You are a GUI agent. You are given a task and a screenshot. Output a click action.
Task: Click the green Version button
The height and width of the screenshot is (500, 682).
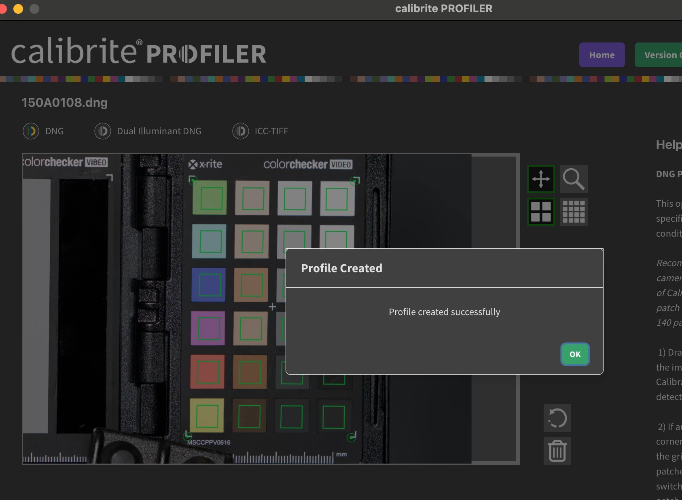[x=659, y=55]
